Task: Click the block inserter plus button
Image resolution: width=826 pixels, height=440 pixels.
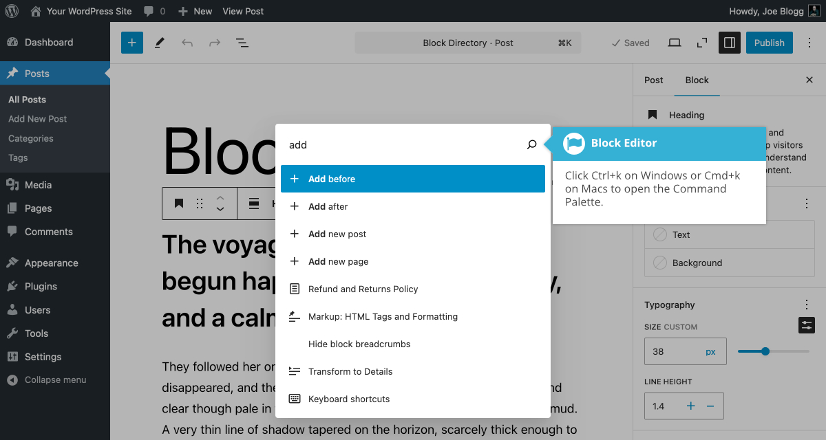Action: pyautogui.click(x=132, y=43)
